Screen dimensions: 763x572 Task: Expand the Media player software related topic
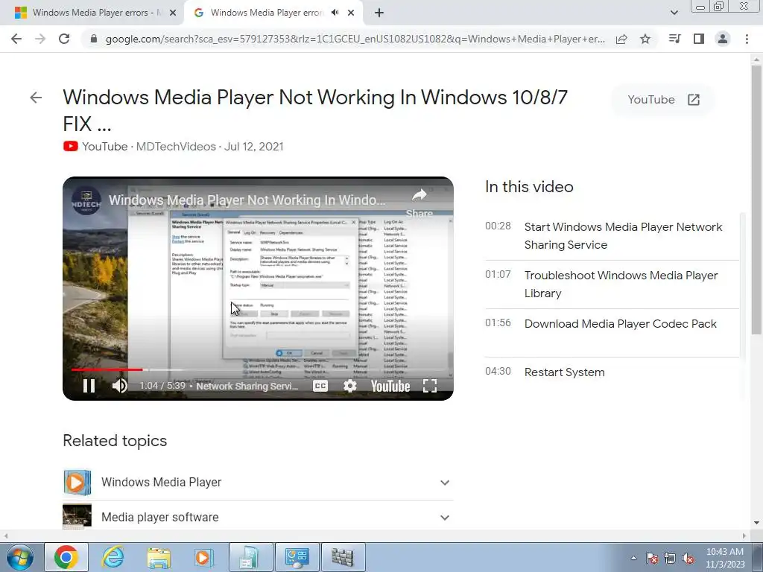(x=444, y=518)
